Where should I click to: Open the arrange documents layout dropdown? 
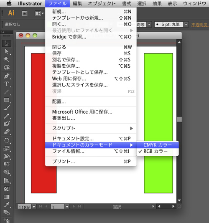tap(39, 13)
